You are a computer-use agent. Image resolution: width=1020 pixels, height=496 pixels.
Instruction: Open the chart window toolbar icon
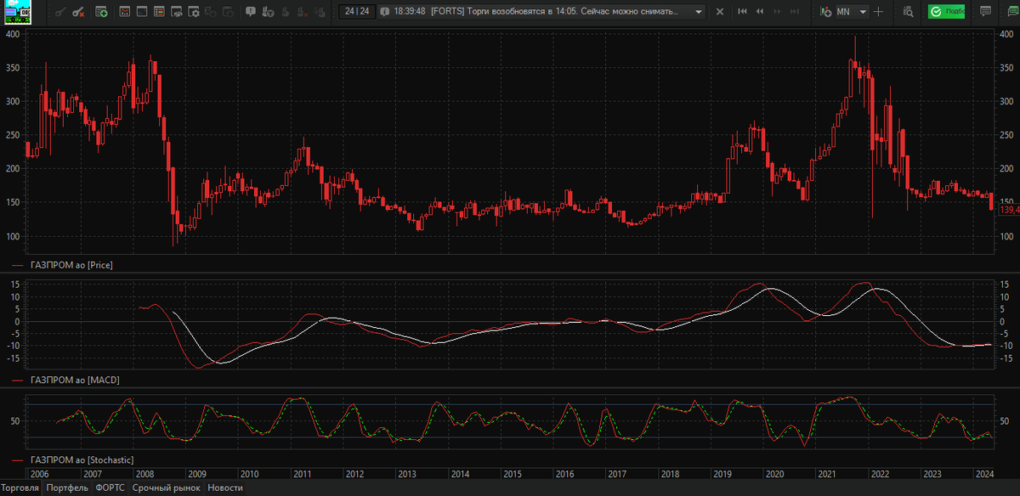click(x=124, y=12)
